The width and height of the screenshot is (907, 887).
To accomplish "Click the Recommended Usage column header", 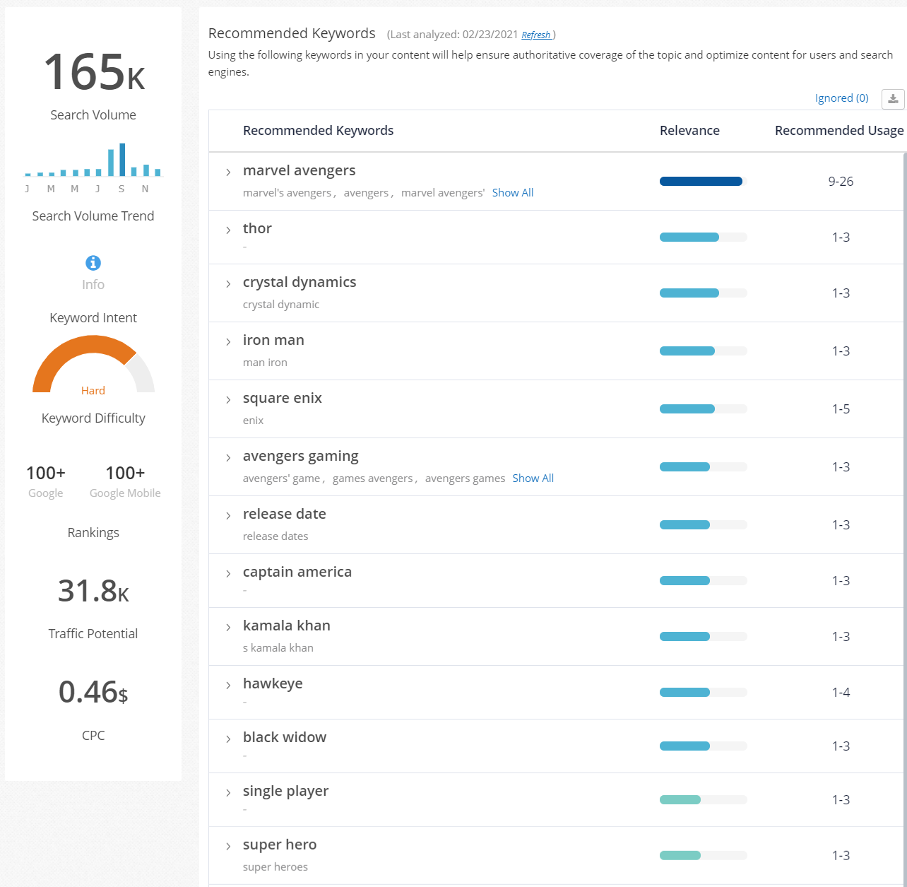I will (839, 131).
